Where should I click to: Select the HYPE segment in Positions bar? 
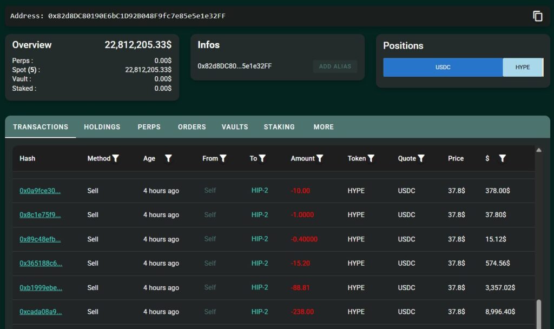pos(523,67)
